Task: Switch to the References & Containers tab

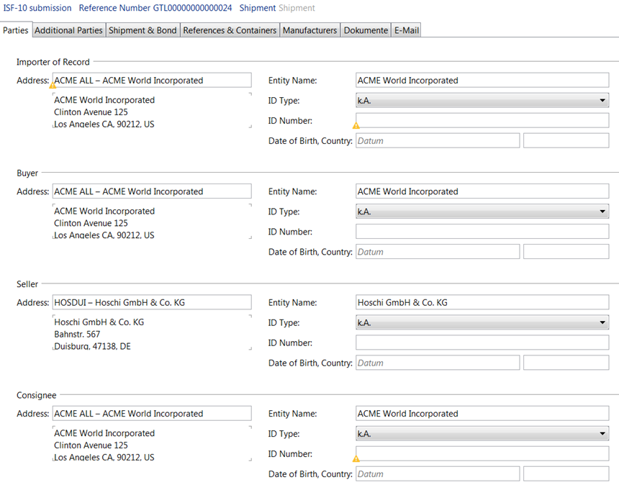Action: tap(230, 30)
